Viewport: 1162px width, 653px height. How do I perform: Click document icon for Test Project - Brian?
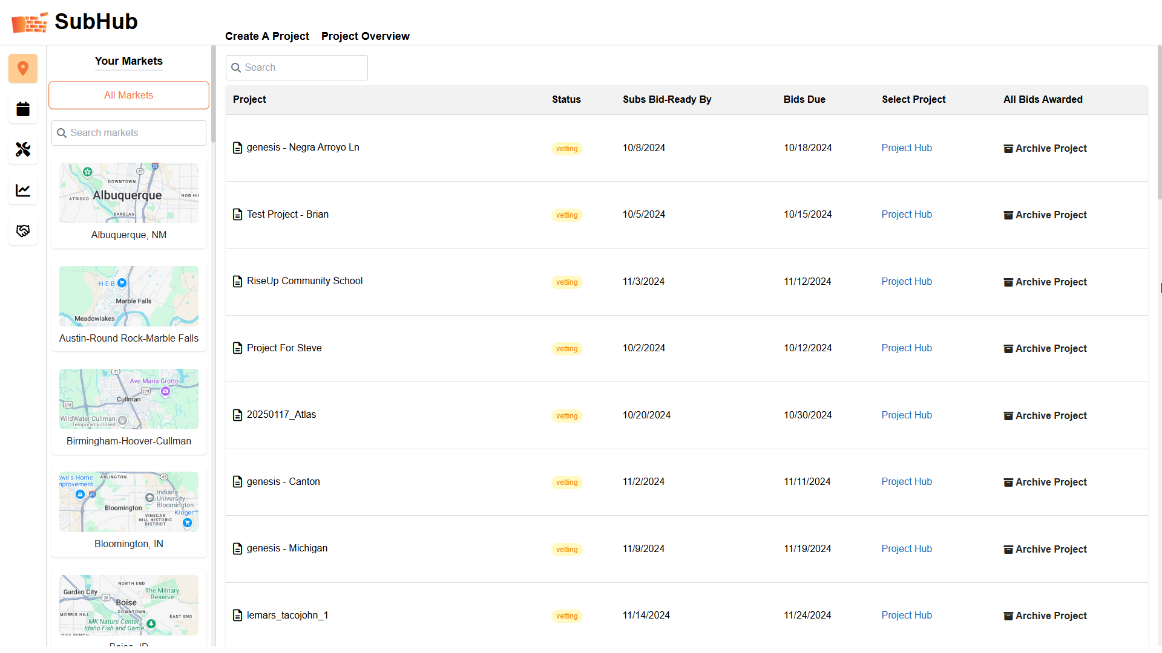(238, 215)
